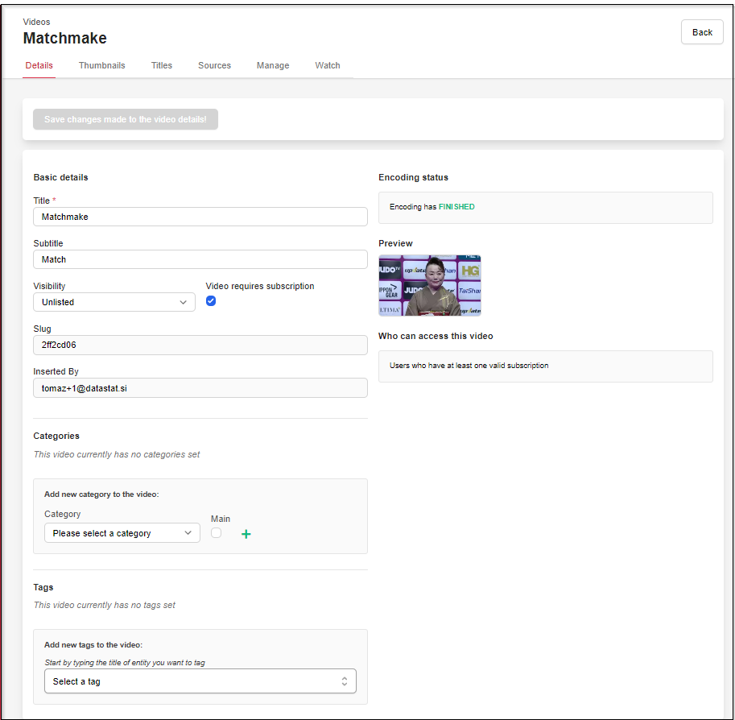Screen dimensions: 735x720
Task: Click the up-down arrows in tag selector
Action: (345, 681)
